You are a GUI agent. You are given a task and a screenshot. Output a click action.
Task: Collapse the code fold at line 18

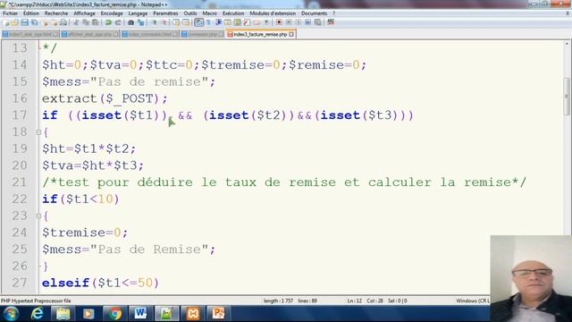(x=38, y=132)
